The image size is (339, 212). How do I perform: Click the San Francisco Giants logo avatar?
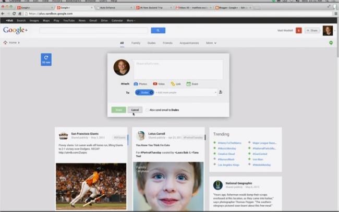63,136
